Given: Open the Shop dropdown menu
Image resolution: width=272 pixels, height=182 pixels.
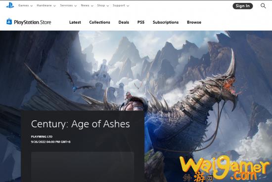Looking at the screenshot, I should tap(103, 5).
